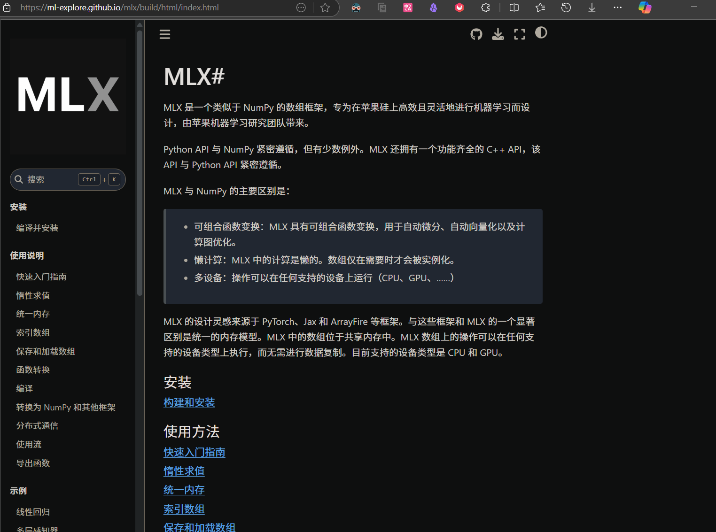The height and width of the screenshot is (532, 716).
Task: Open the Favorites list icon
Action: tap(540, 8)
